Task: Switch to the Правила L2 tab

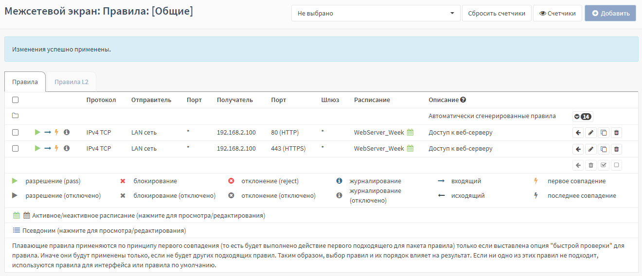Action: click(x=71, y=82)
